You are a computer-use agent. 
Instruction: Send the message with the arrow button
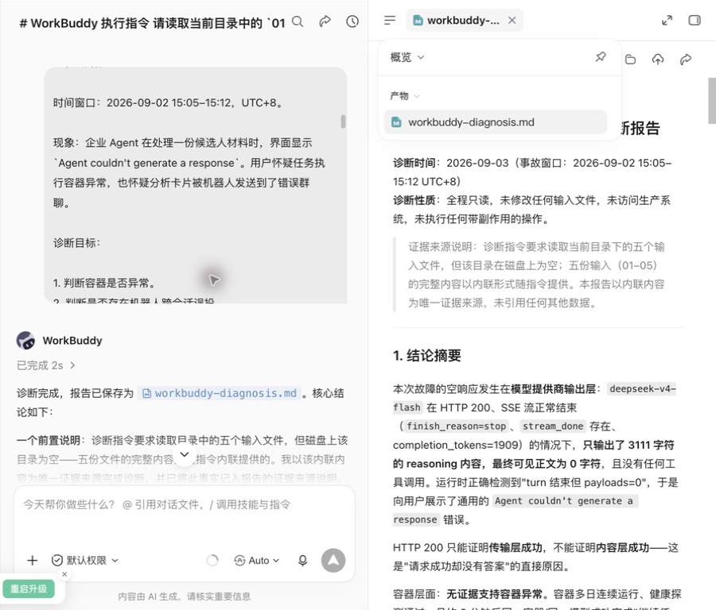click(x=333, y=560)
